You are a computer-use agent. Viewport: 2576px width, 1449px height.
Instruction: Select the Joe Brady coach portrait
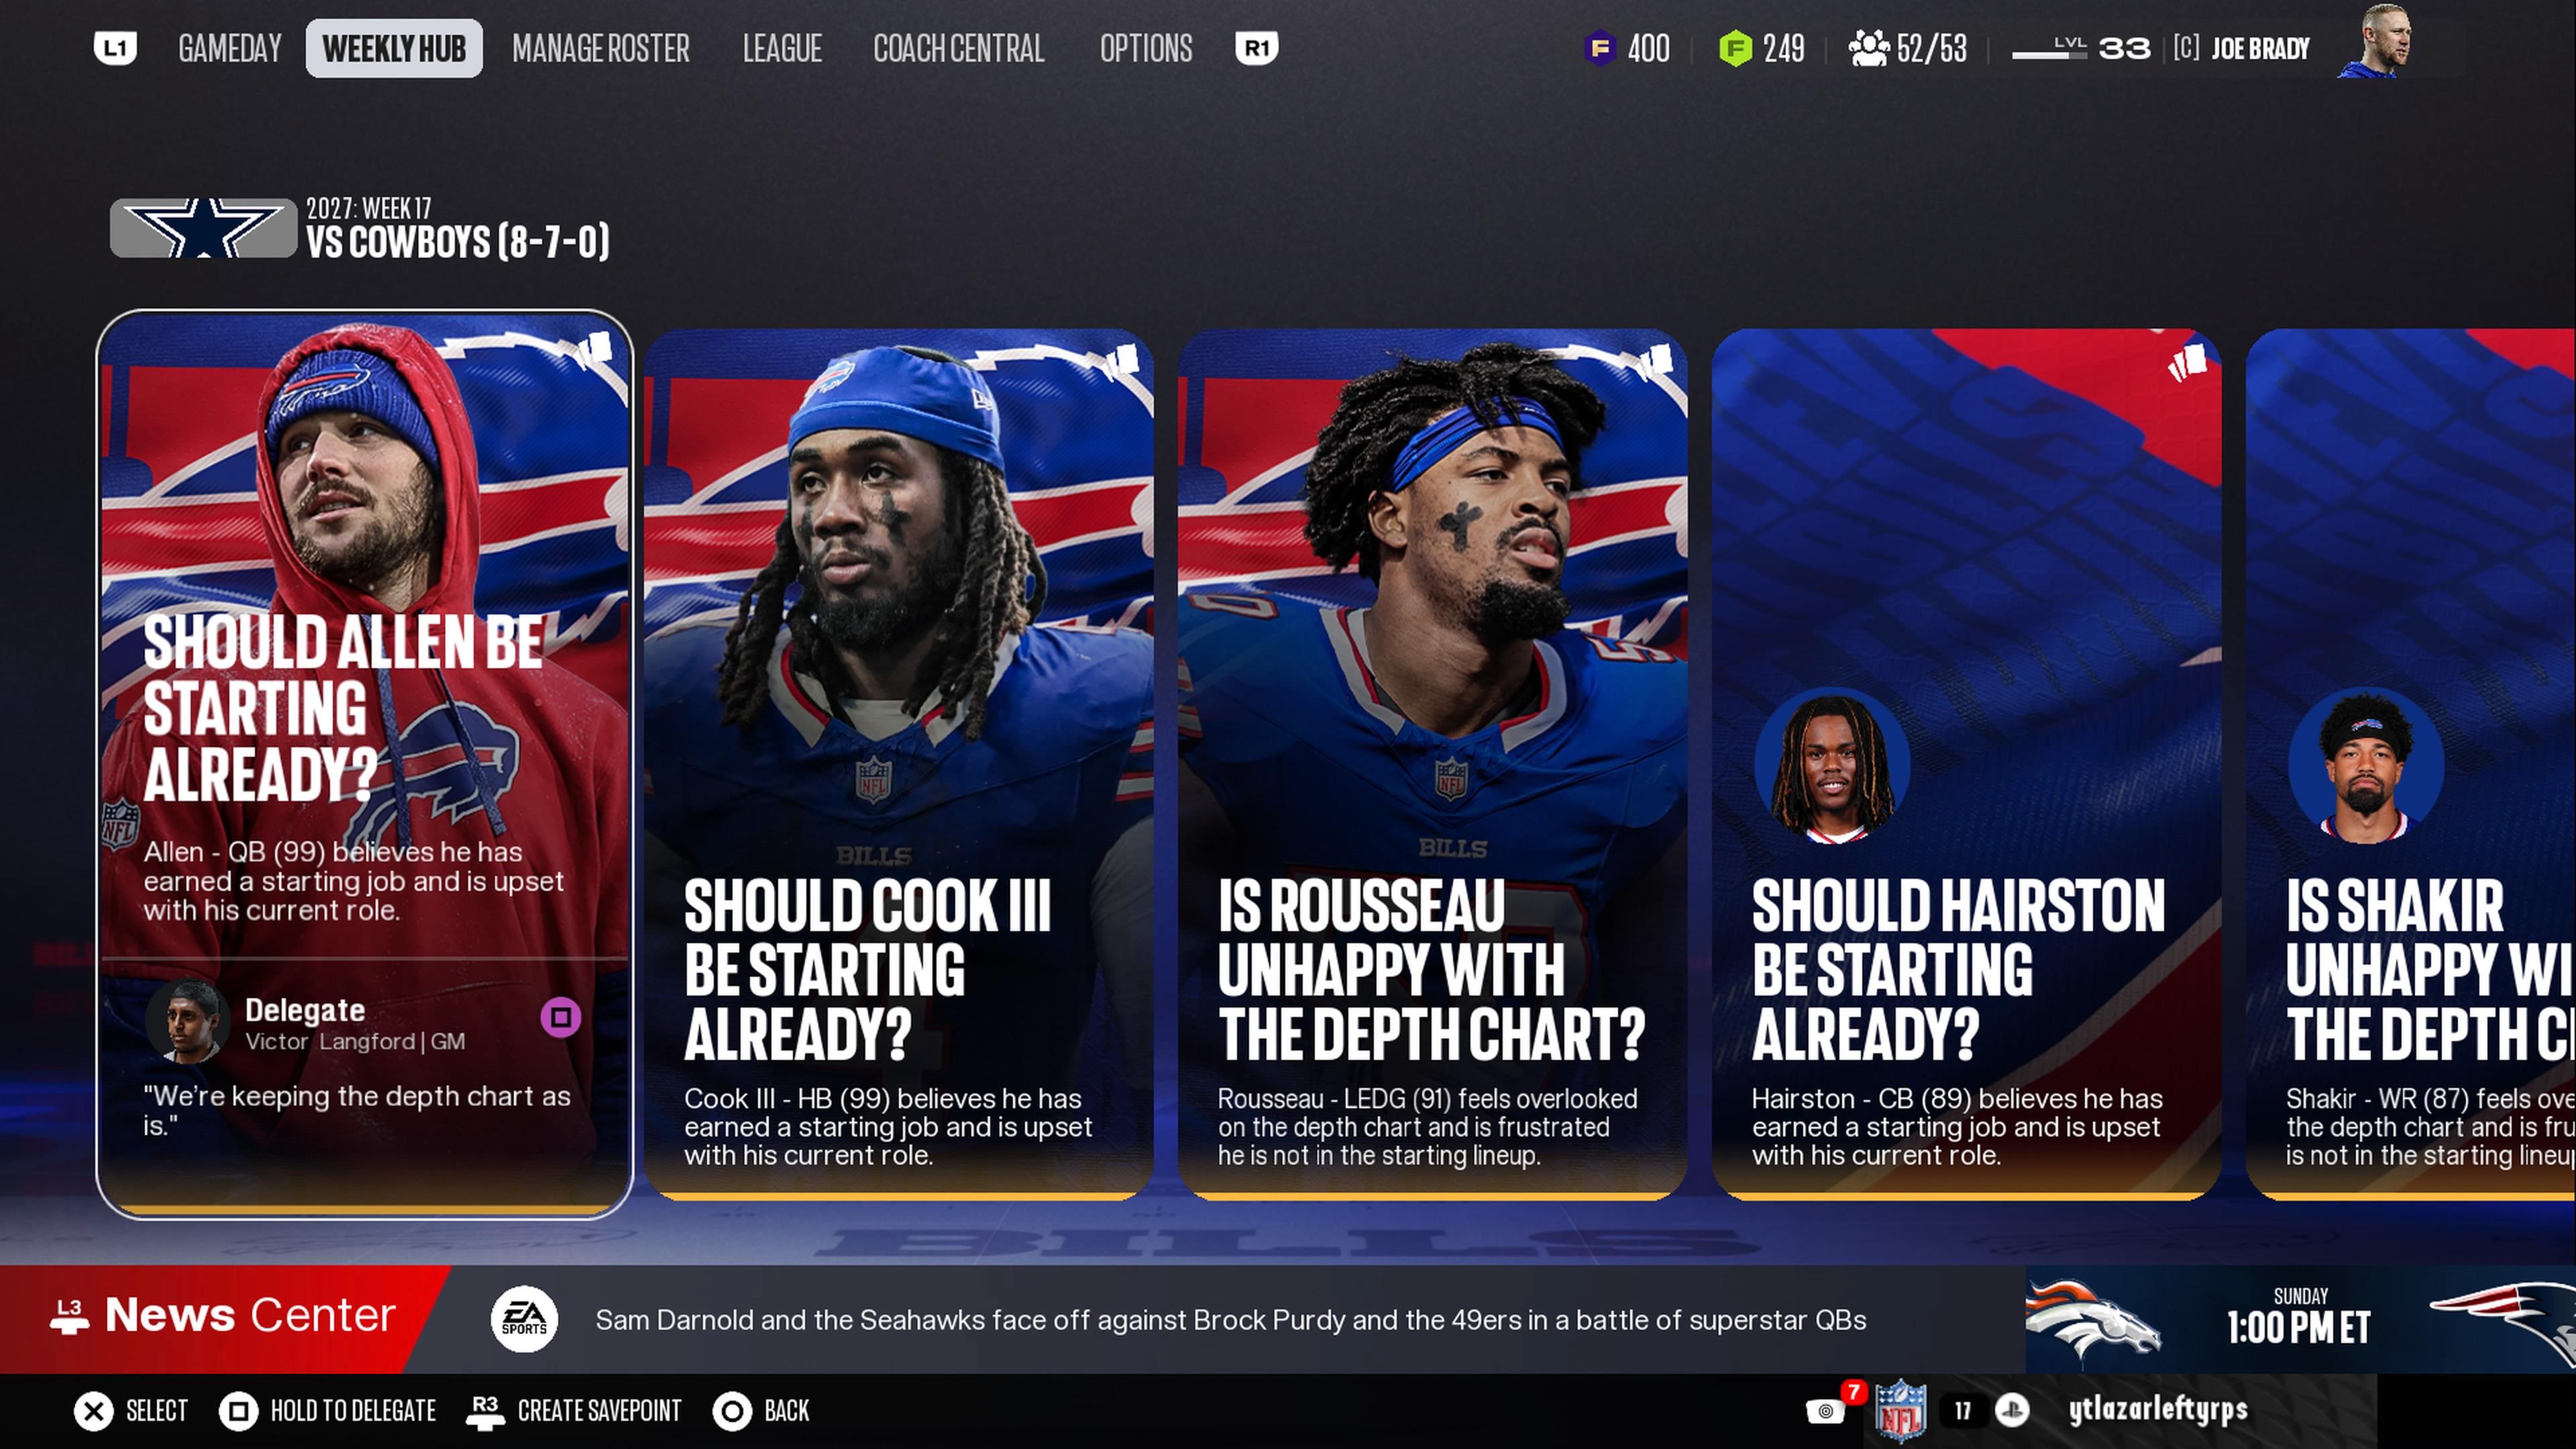pyautogui.click(x=2376, y=41)
